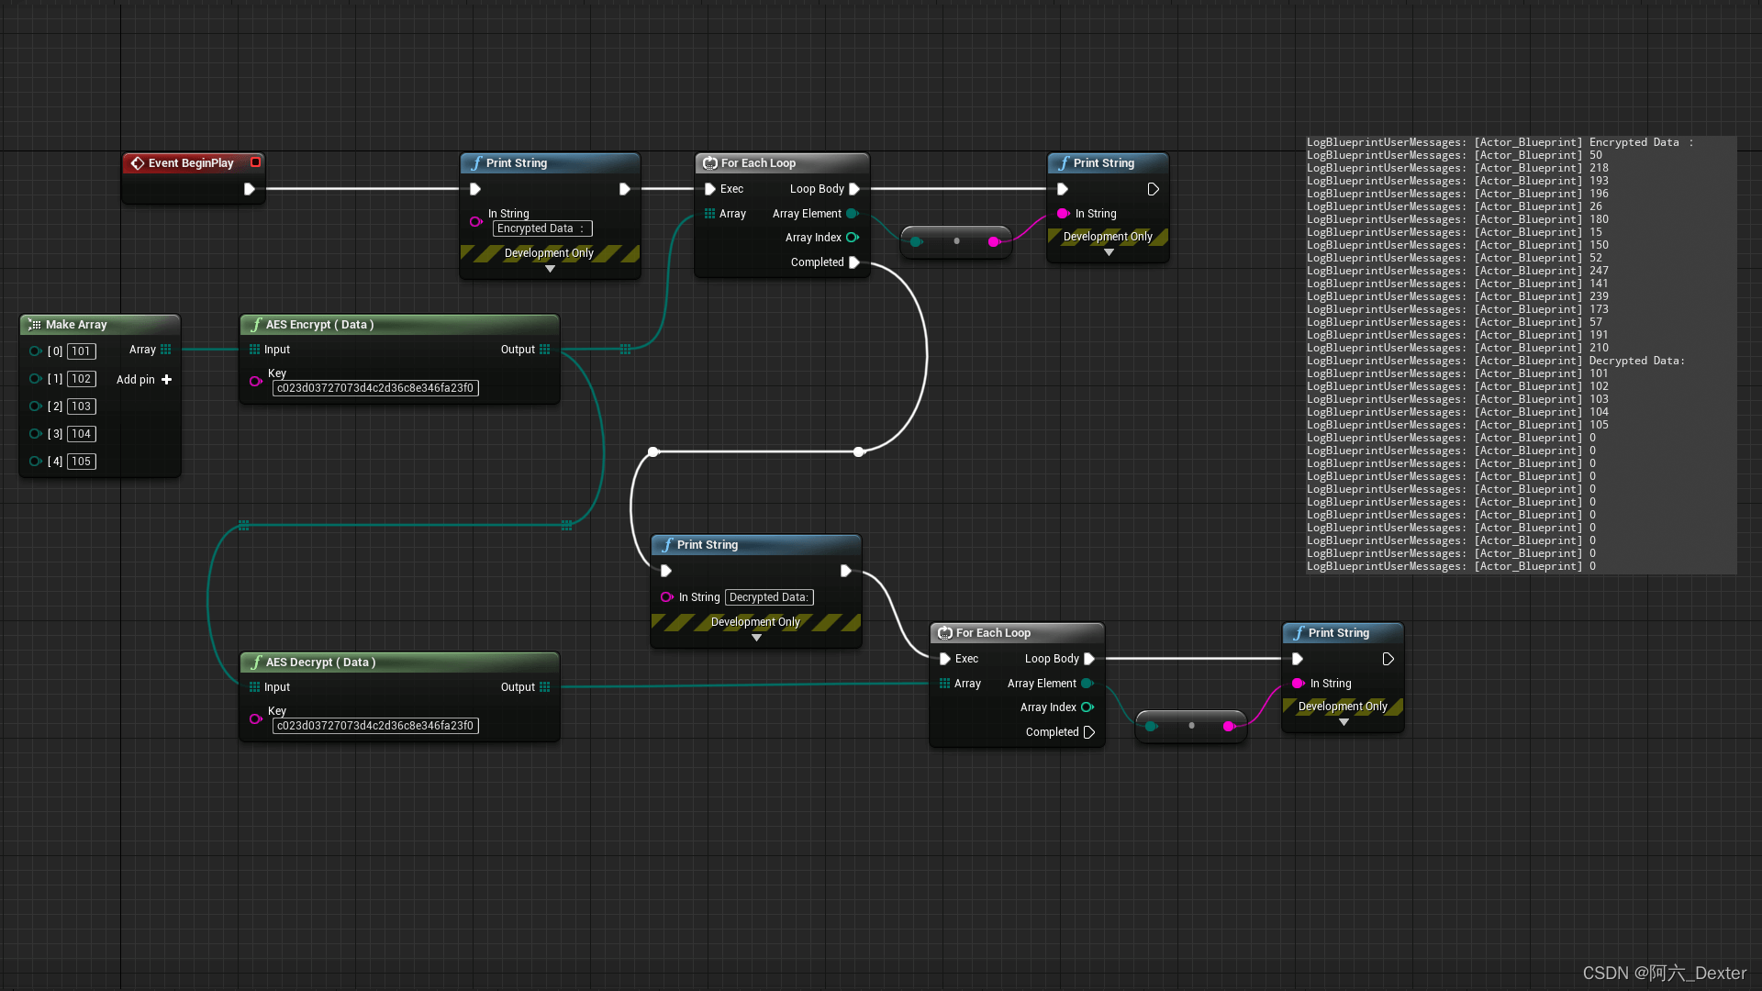Expand the Decrypted Data Print String options
The height and width of the screenshot is (991, 1762).
point(756,639)
